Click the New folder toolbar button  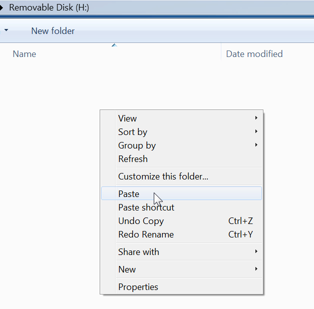coord(53,31)
